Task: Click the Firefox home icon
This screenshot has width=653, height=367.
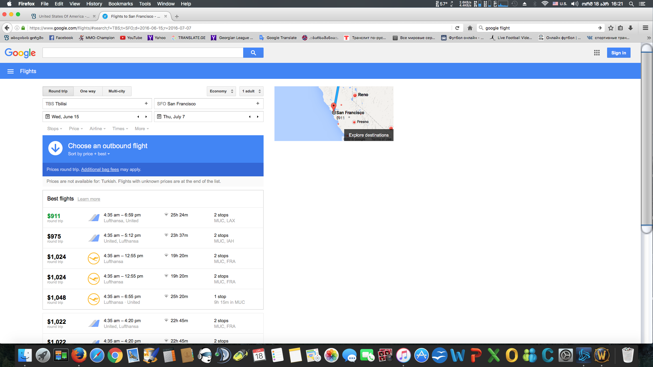Action: click(470, 28)
